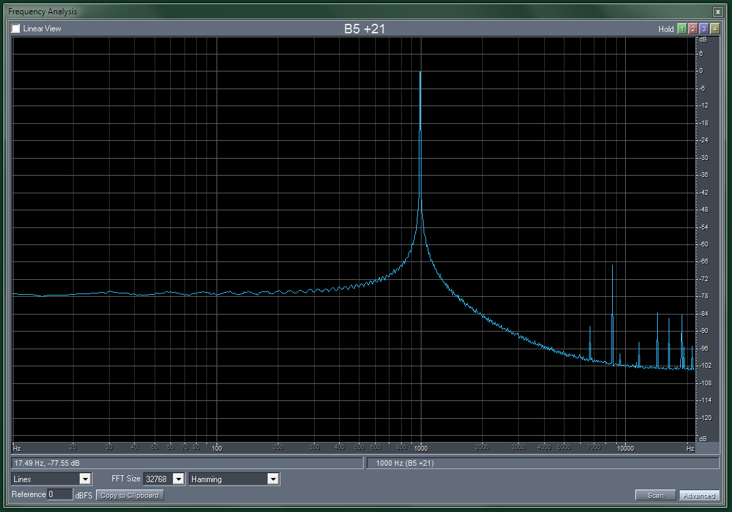The image size is (732, 512).
Task: Close the Frequency Analysis window
Action: point(718,12)
